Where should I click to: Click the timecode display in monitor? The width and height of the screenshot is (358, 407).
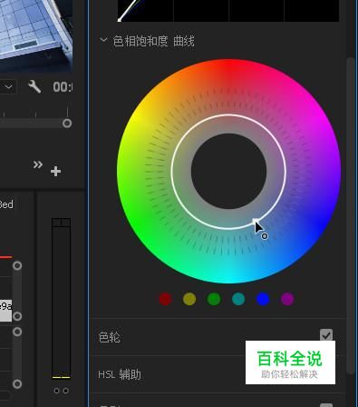point(63,87)
